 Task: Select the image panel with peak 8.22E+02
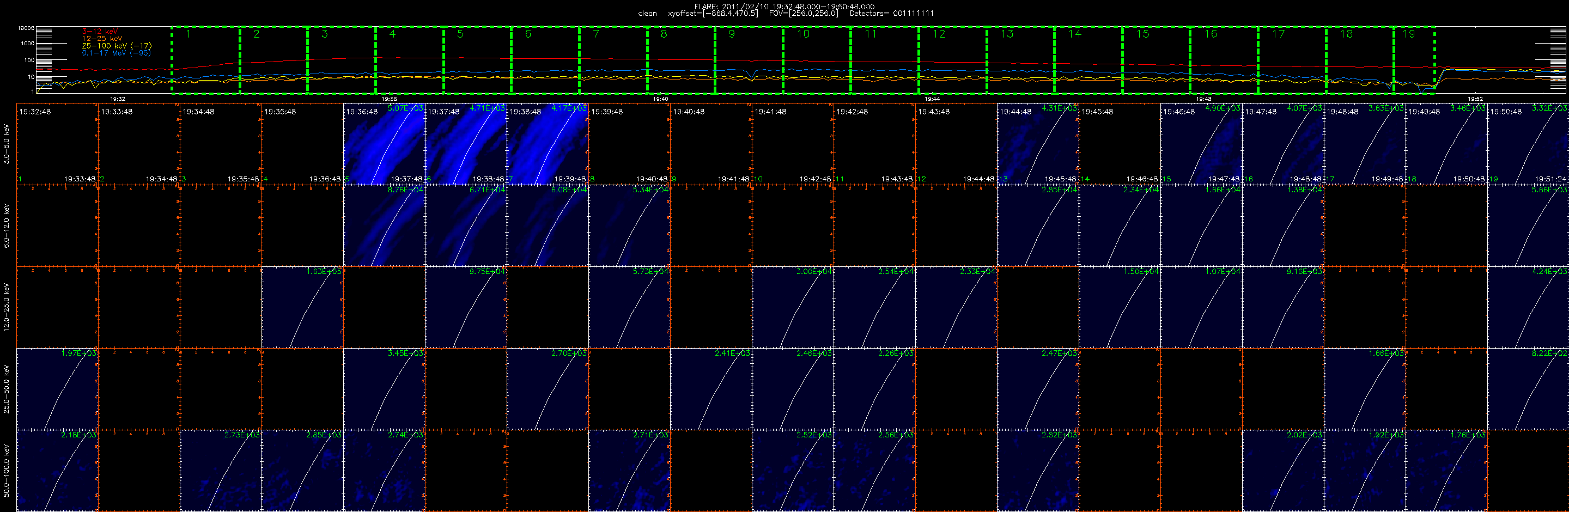pos(1528,389)
